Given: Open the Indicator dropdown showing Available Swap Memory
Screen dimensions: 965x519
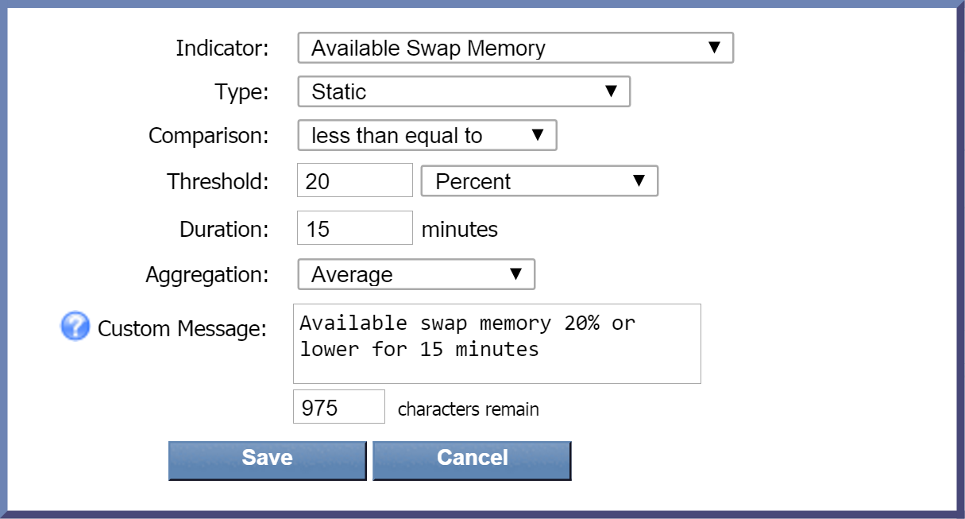Looking at the screenshot, I should (x=515, y=48).
